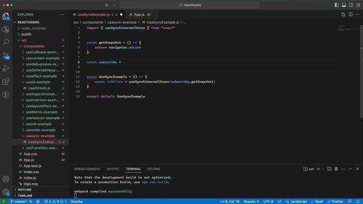363x204 pixels.
Task: Open the Search view in activity bar
Action: point(6,42)
